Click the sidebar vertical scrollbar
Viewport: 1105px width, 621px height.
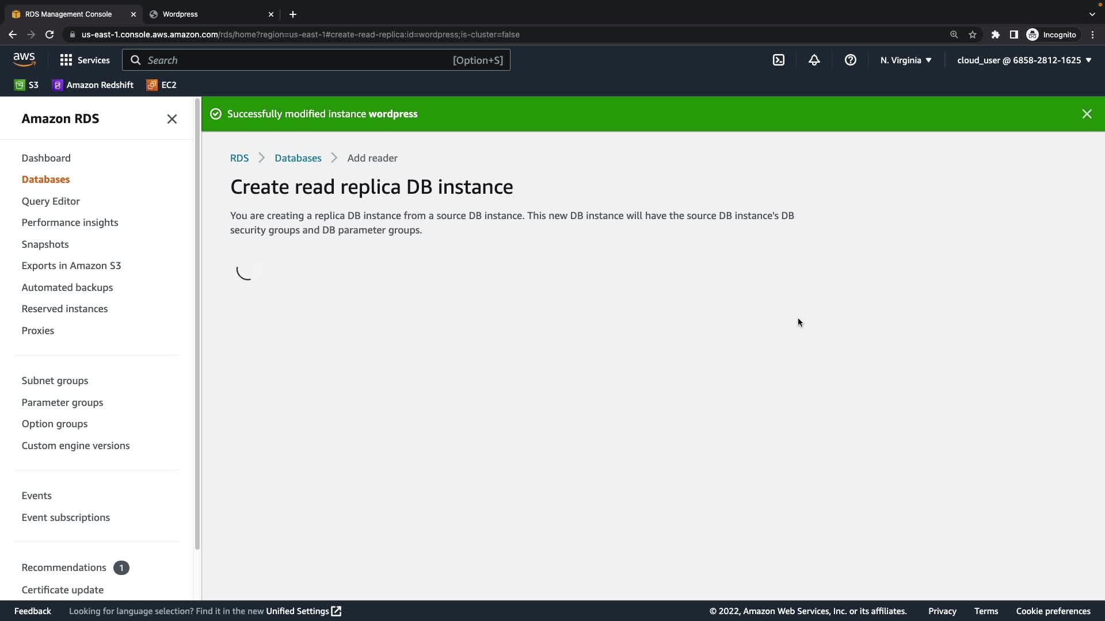[197, 322]
